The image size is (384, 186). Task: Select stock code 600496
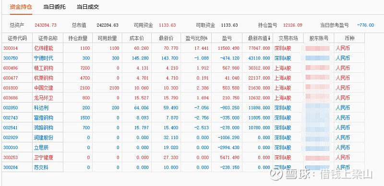(11, 68)
